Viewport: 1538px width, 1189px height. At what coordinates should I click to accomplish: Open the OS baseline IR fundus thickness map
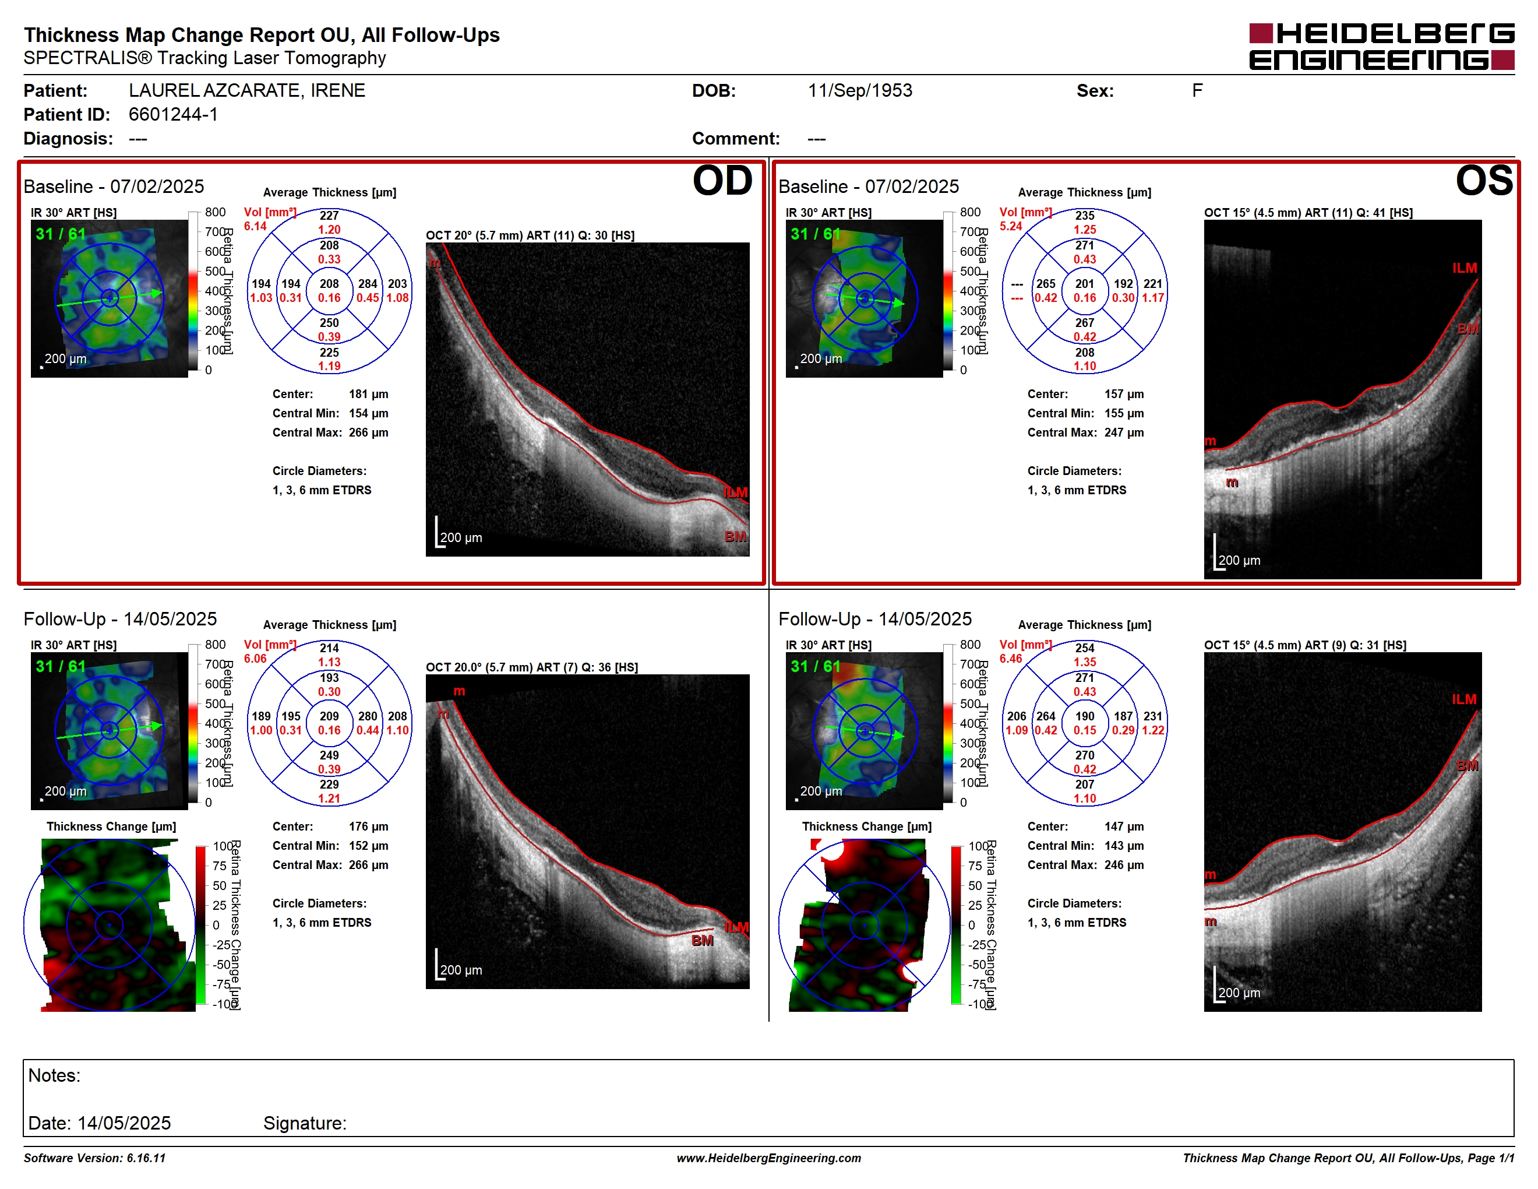coord(864,298)
